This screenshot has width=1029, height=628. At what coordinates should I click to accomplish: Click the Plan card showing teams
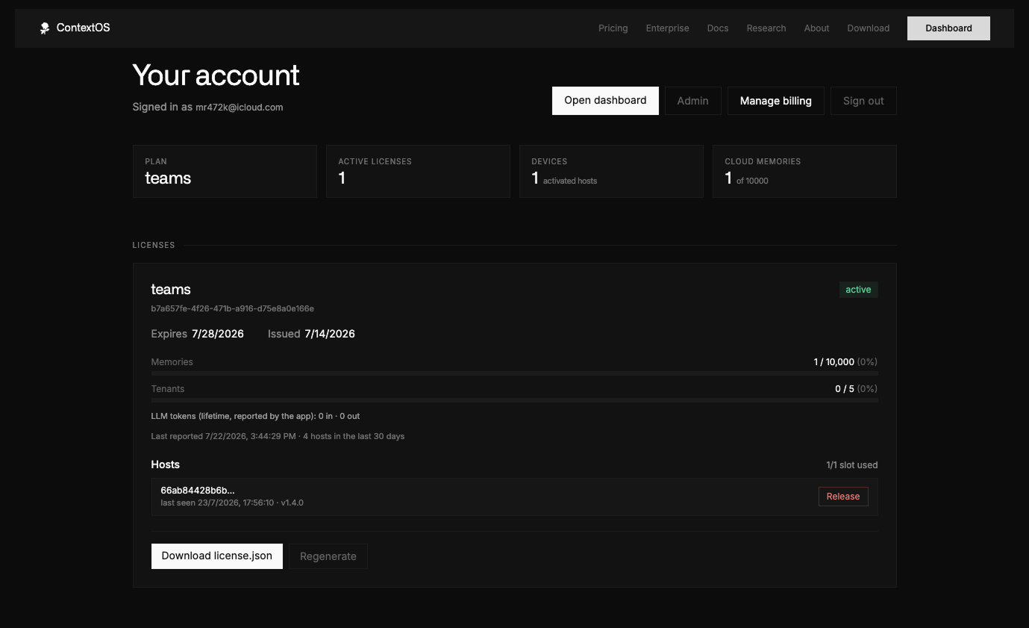(x=225, y=172)
